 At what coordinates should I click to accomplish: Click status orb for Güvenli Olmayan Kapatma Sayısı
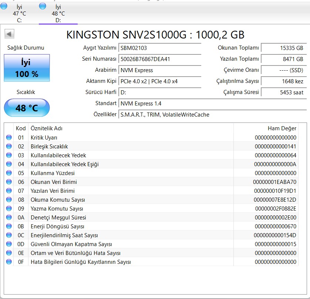[9, 244]
